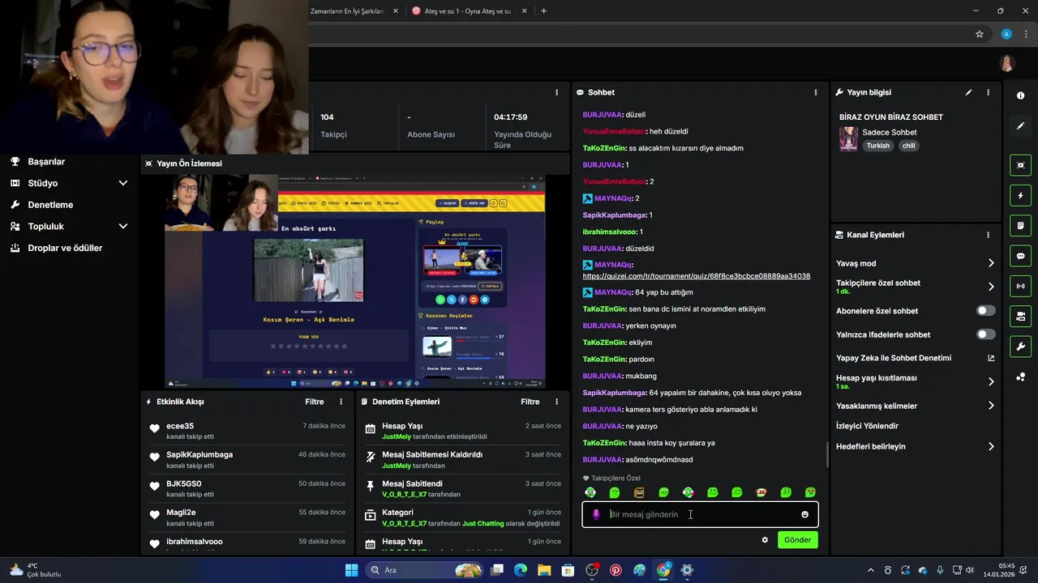Open Hesap yaşı kısıtlaması settings arrow

click(991, 381)
